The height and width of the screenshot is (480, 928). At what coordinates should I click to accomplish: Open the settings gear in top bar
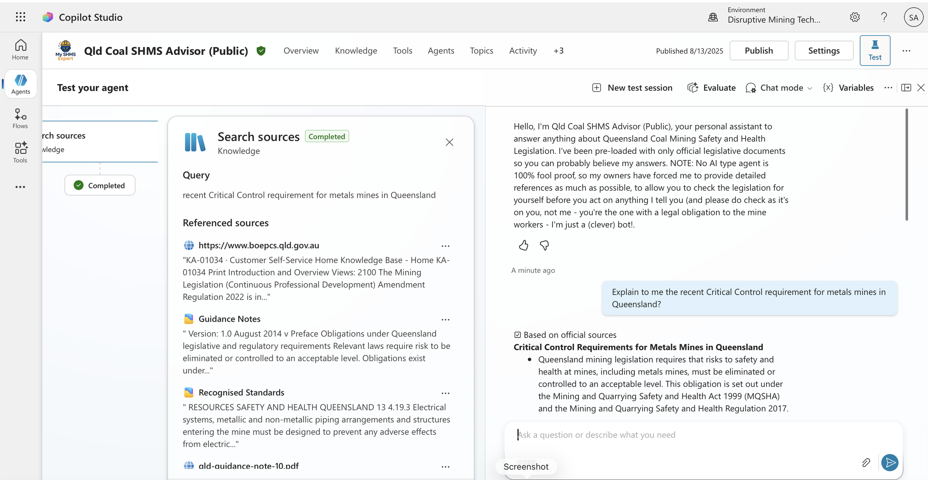(855, 17)
